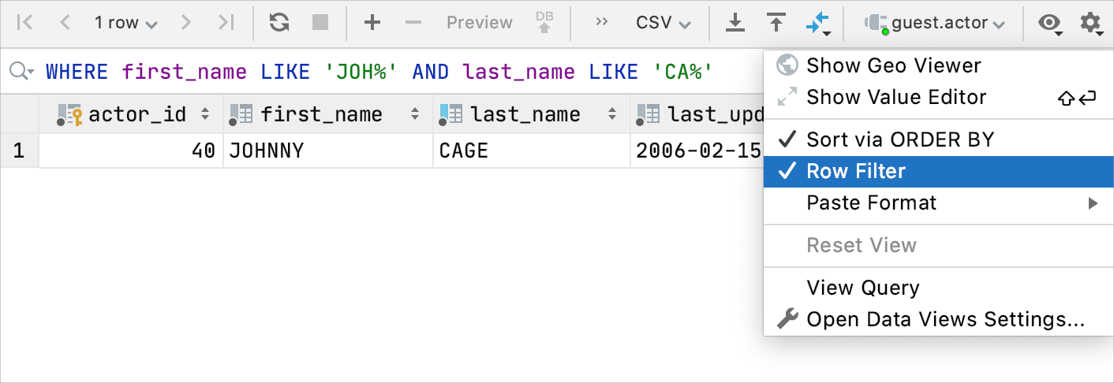The height and width of the screenshot is (383, 1114).
Task: Sort by the first_name column header
Action: (x=321, y=114)
